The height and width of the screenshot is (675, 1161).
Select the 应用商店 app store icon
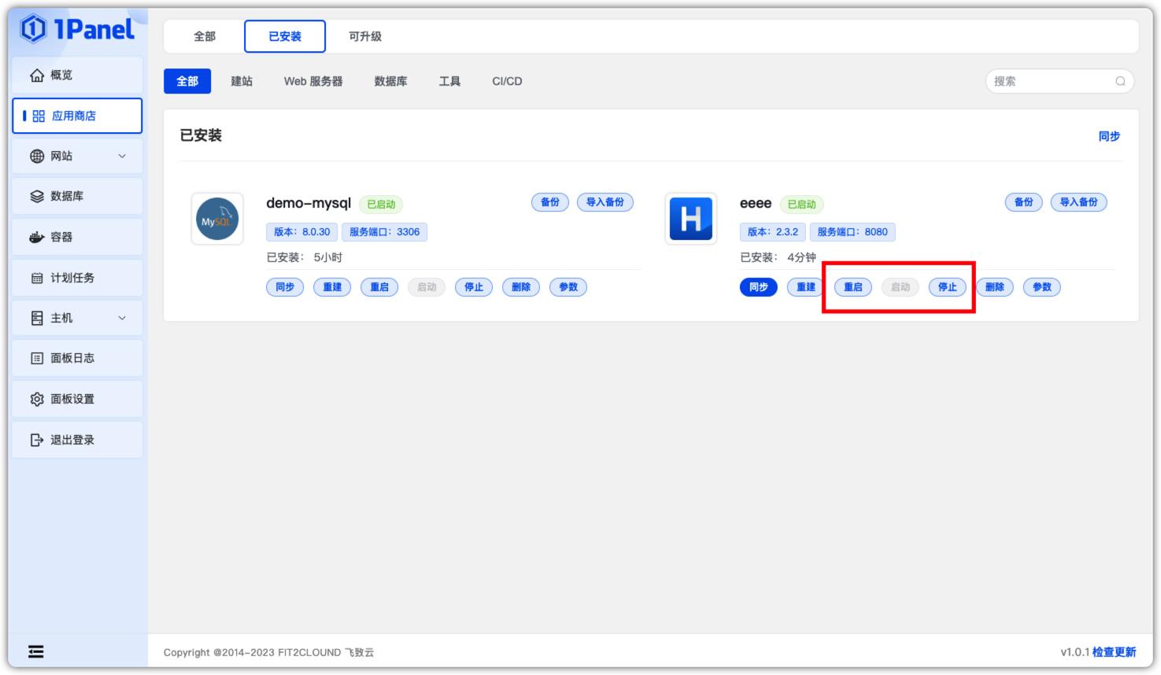coord(37,115)
